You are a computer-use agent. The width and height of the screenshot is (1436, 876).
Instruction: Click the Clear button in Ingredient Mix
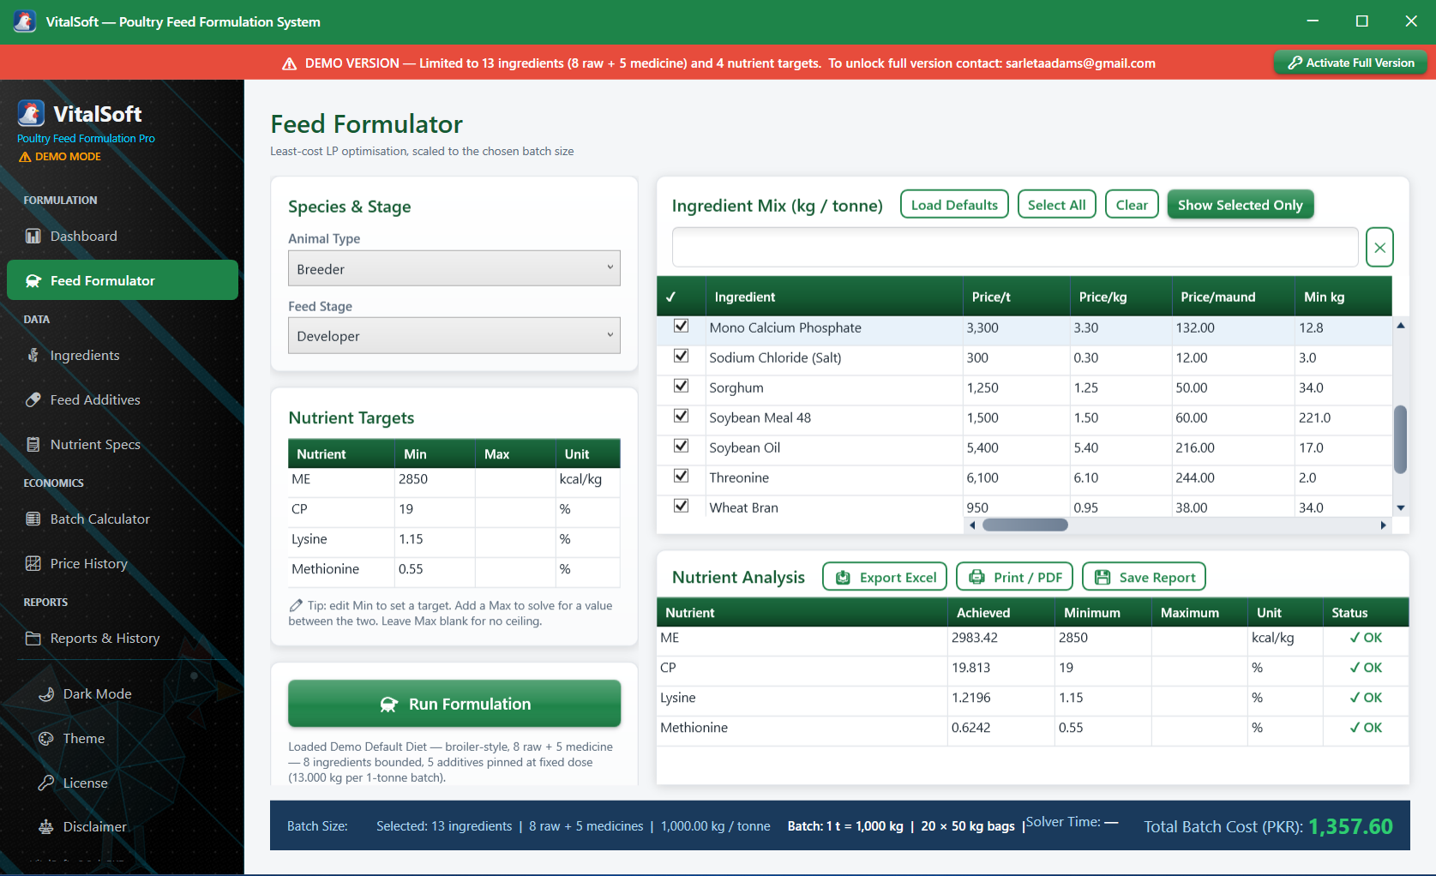(x=1132, y=205)
